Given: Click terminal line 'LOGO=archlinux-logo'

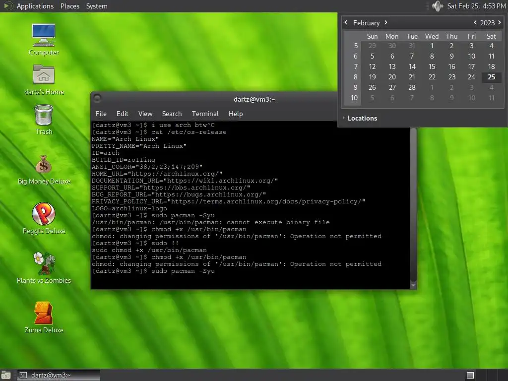Looking at the screenshot, I should (x=129, y=209).
